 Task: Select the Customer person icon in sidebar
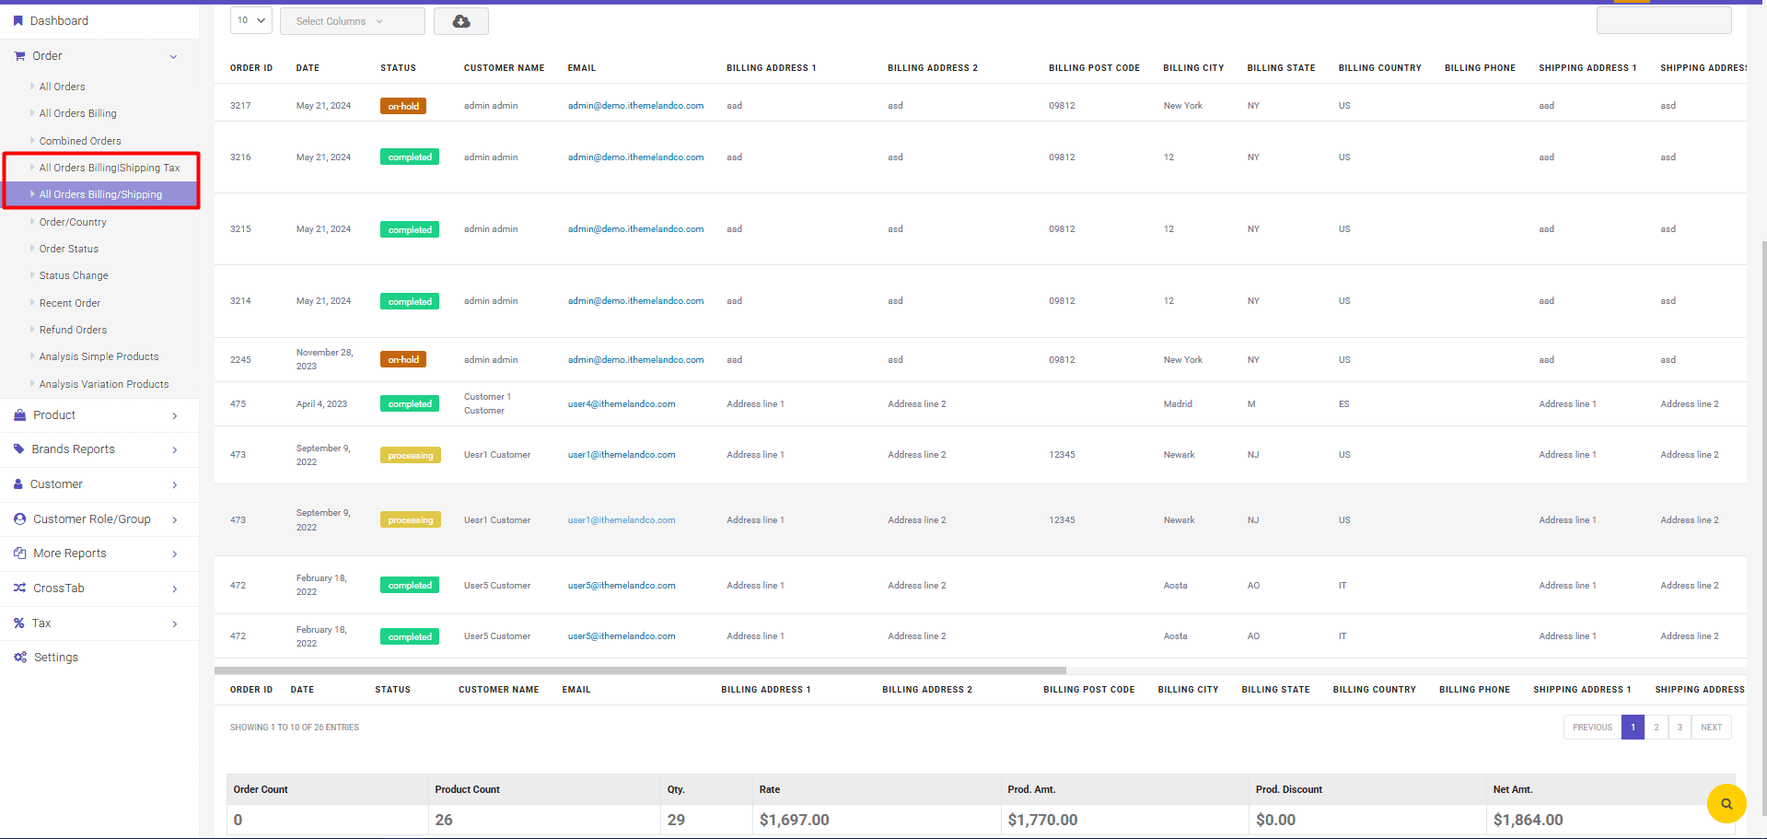click(x=20, y=484)
